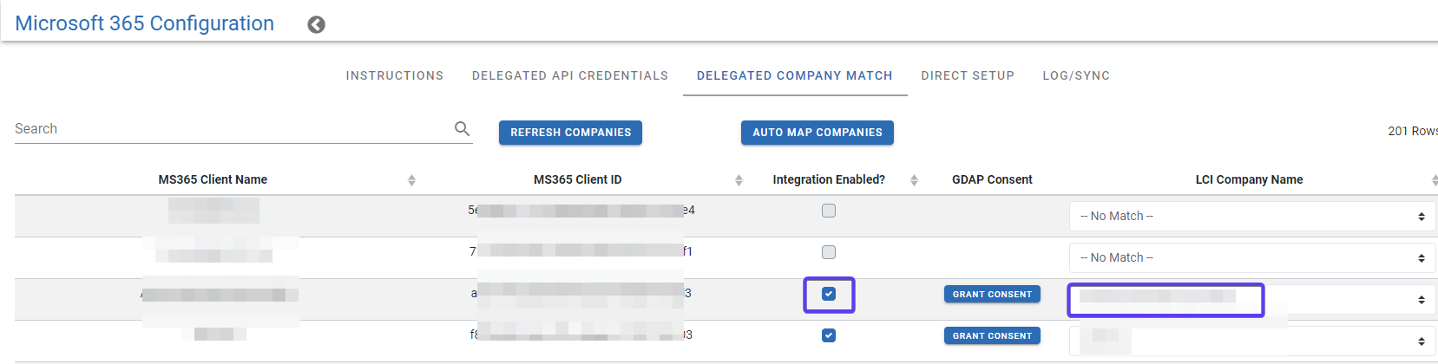The image size is (1438, 364).
Task: Click the Auto Map Companies button
Action: click(x=817, y=133)
